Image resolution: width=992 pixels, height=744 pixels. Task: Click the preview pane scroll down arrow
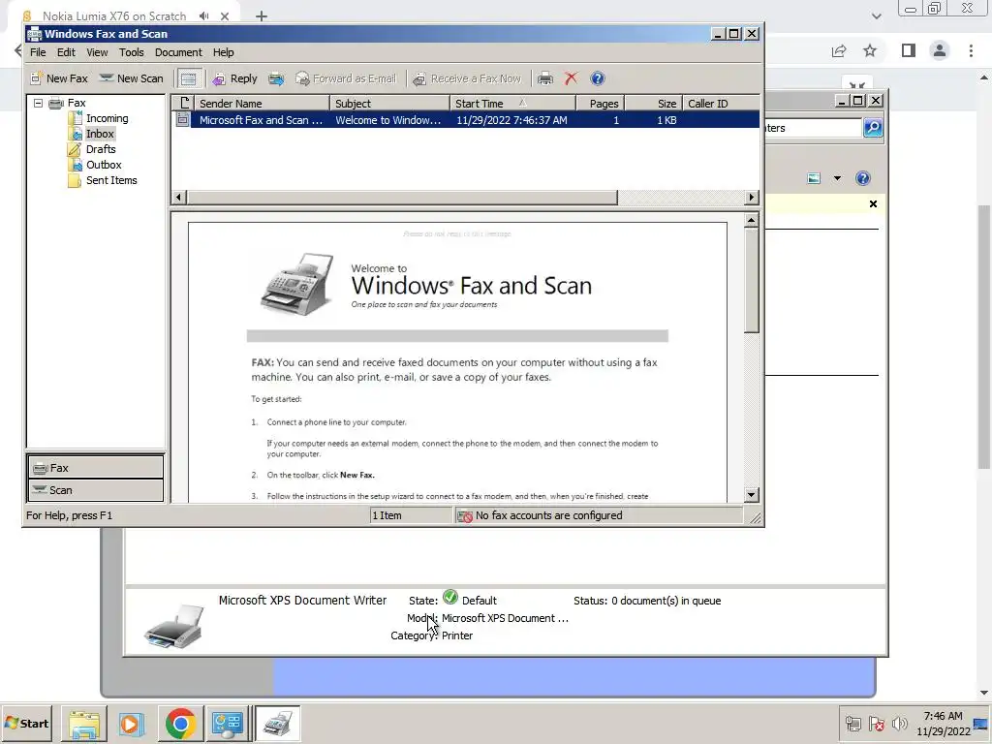pos(752,495)
